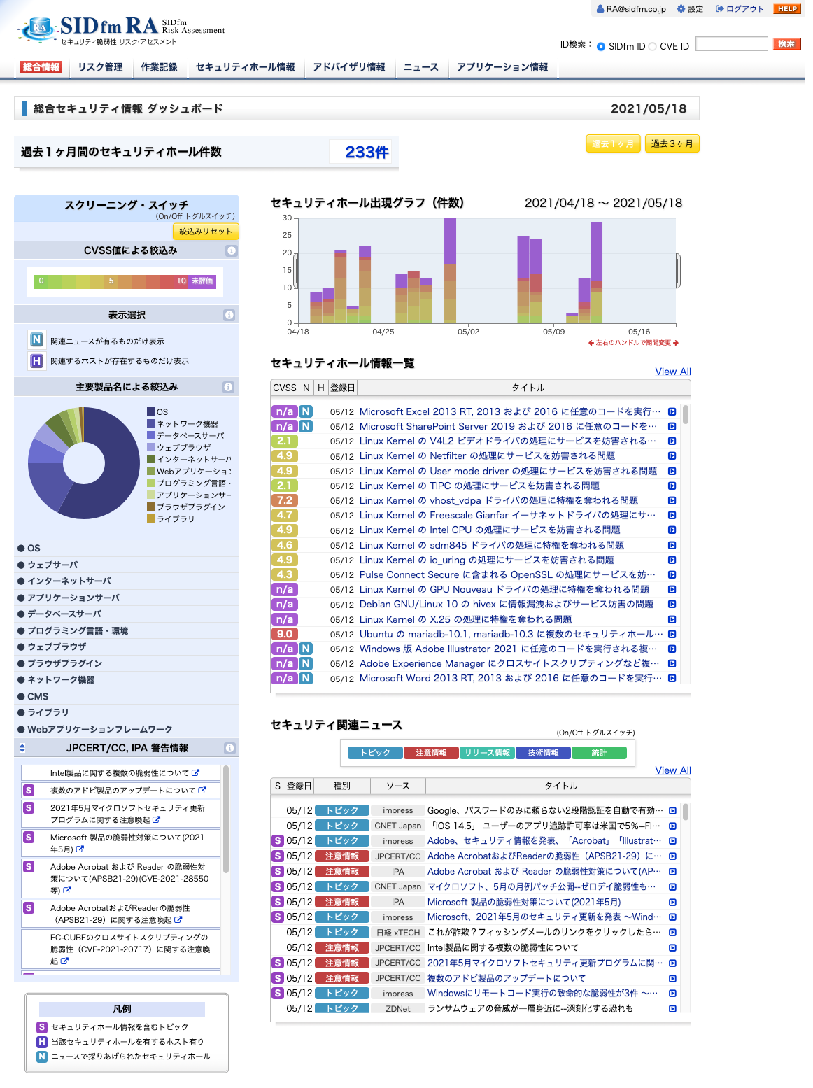Expand OS product category
Viewport: 813px width, 1088px height.
tap(127, 548)
